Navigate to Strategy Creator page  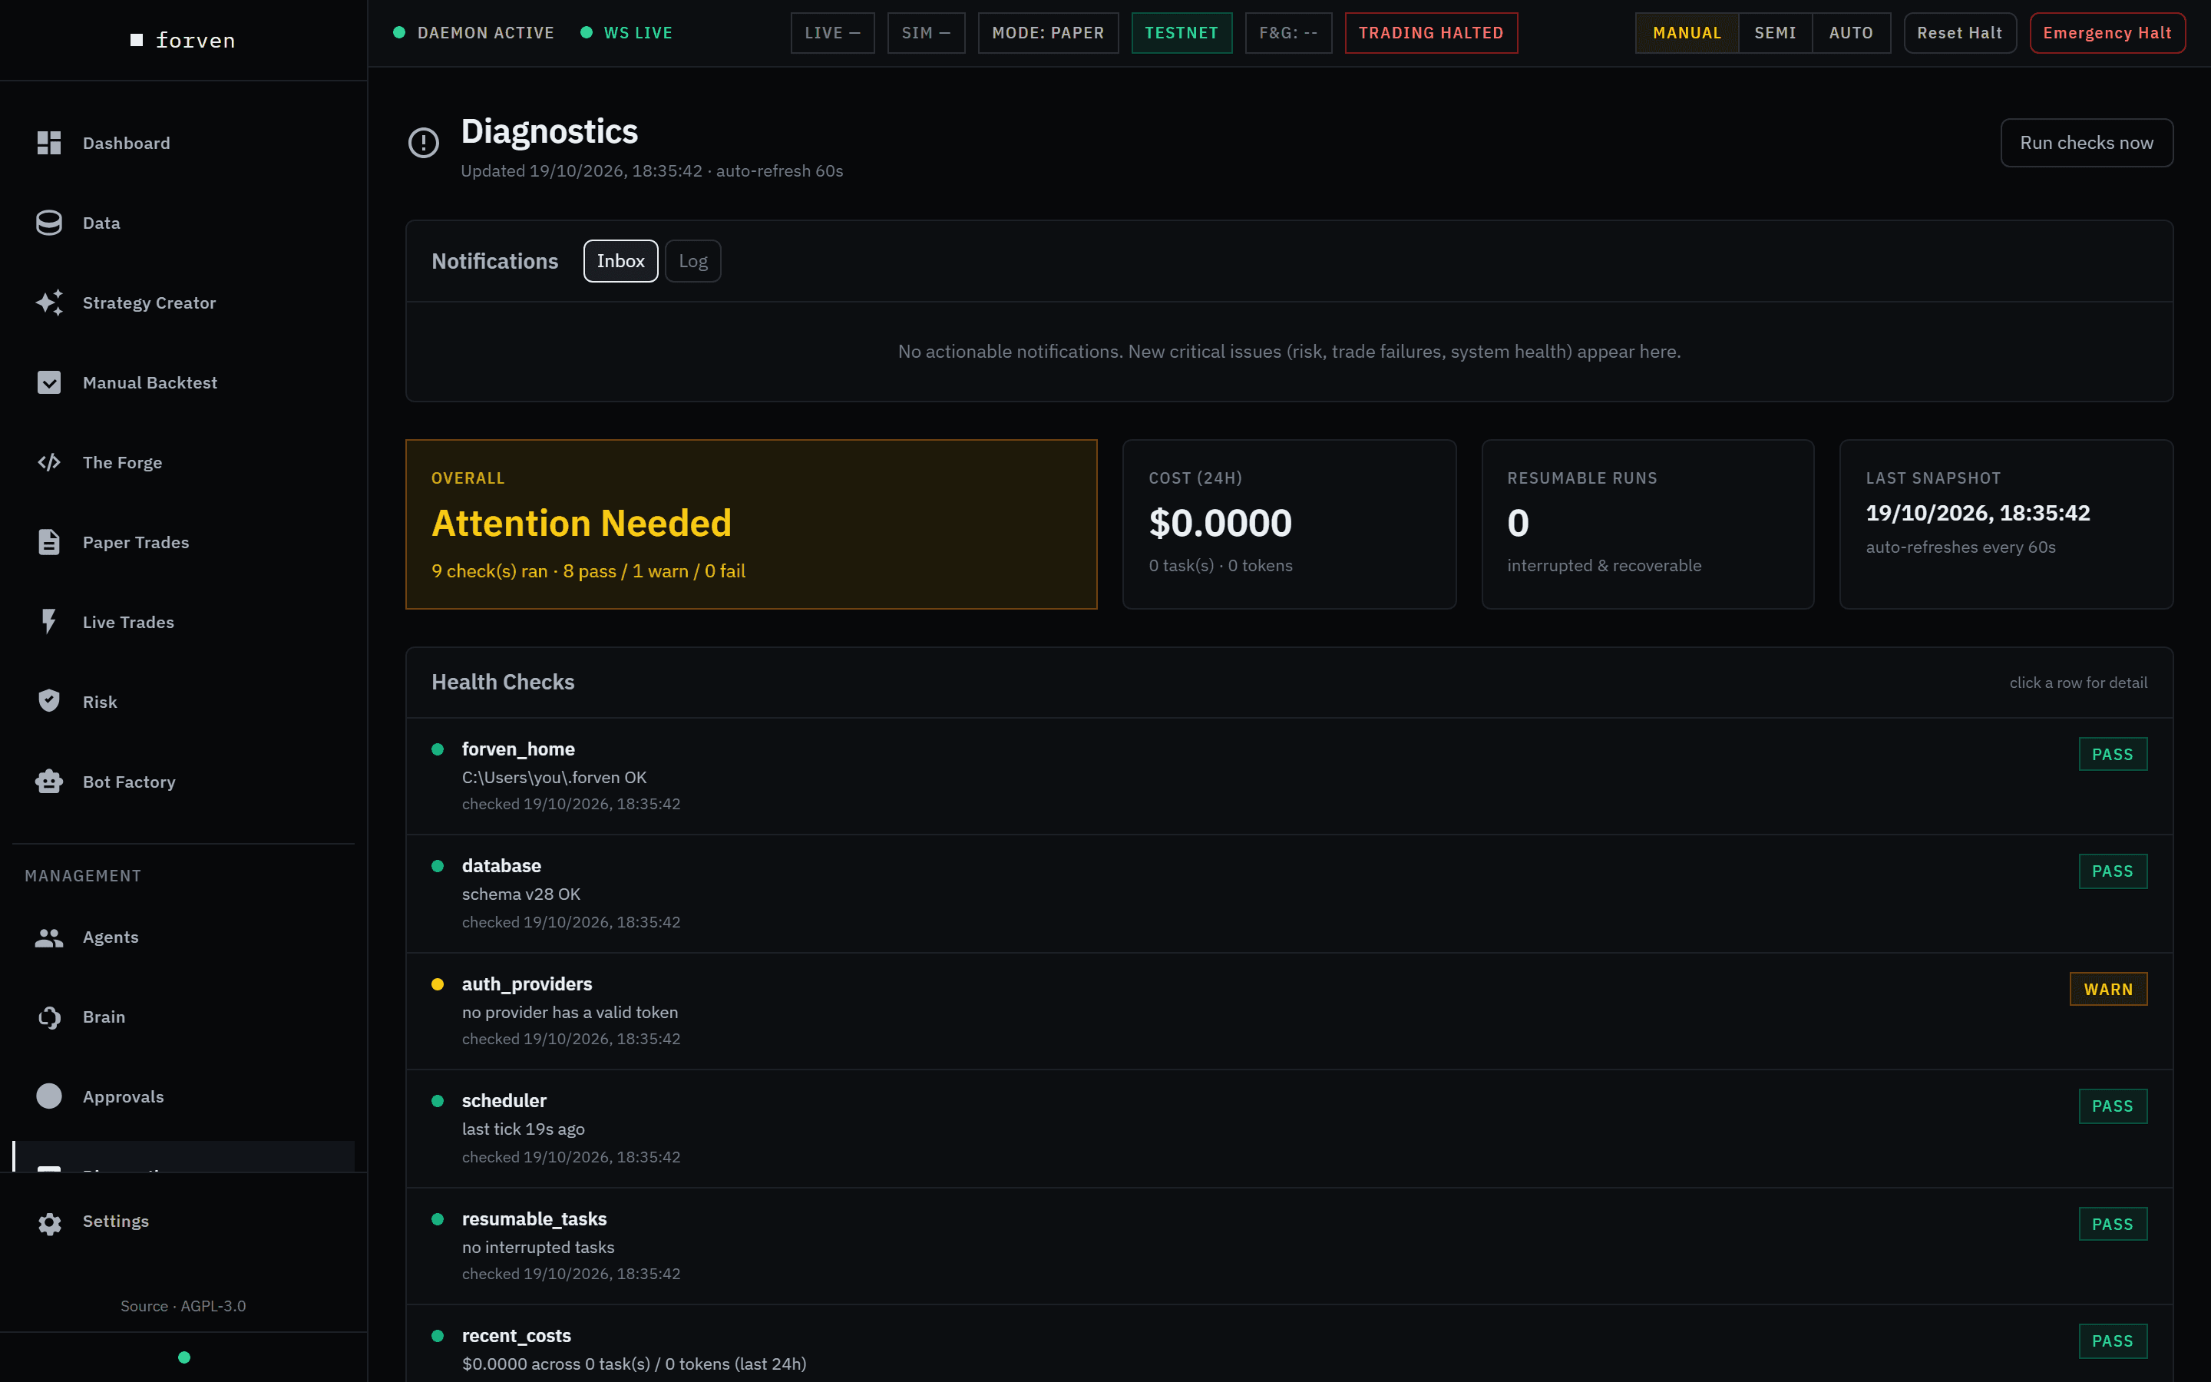pyautogui.click(x=183, y=303)
